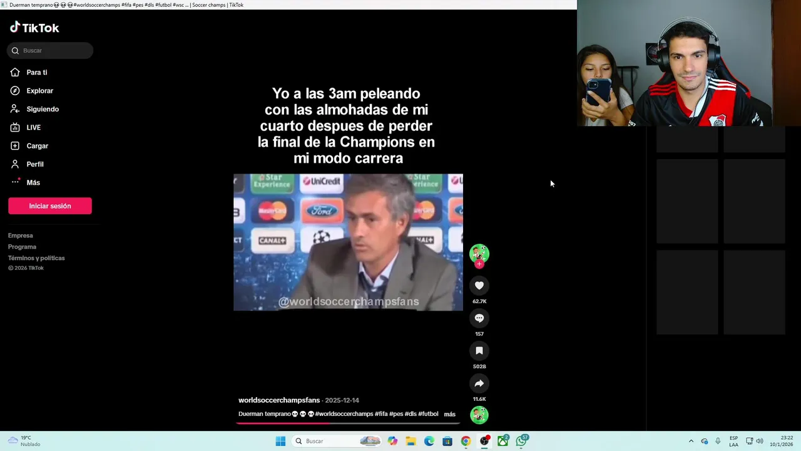Open comments with the speech bubble icon
The image size is (801, 451).
click(x=479, y=318)
